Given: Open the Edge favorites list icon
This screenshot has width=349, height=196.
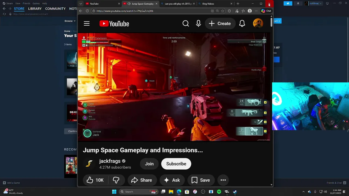Looking at the screenshot, I should pos(243,11).
